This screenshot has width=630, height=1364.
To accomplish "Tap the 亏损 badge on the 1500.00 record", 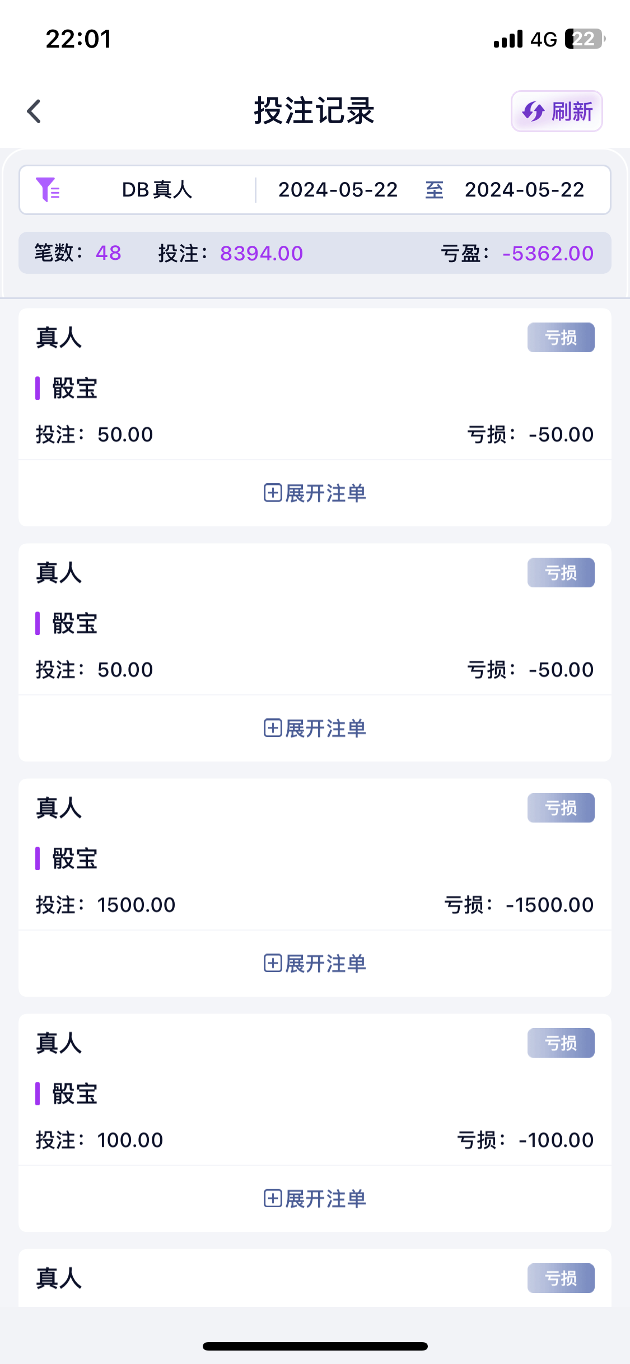I will tap(561, 808).
